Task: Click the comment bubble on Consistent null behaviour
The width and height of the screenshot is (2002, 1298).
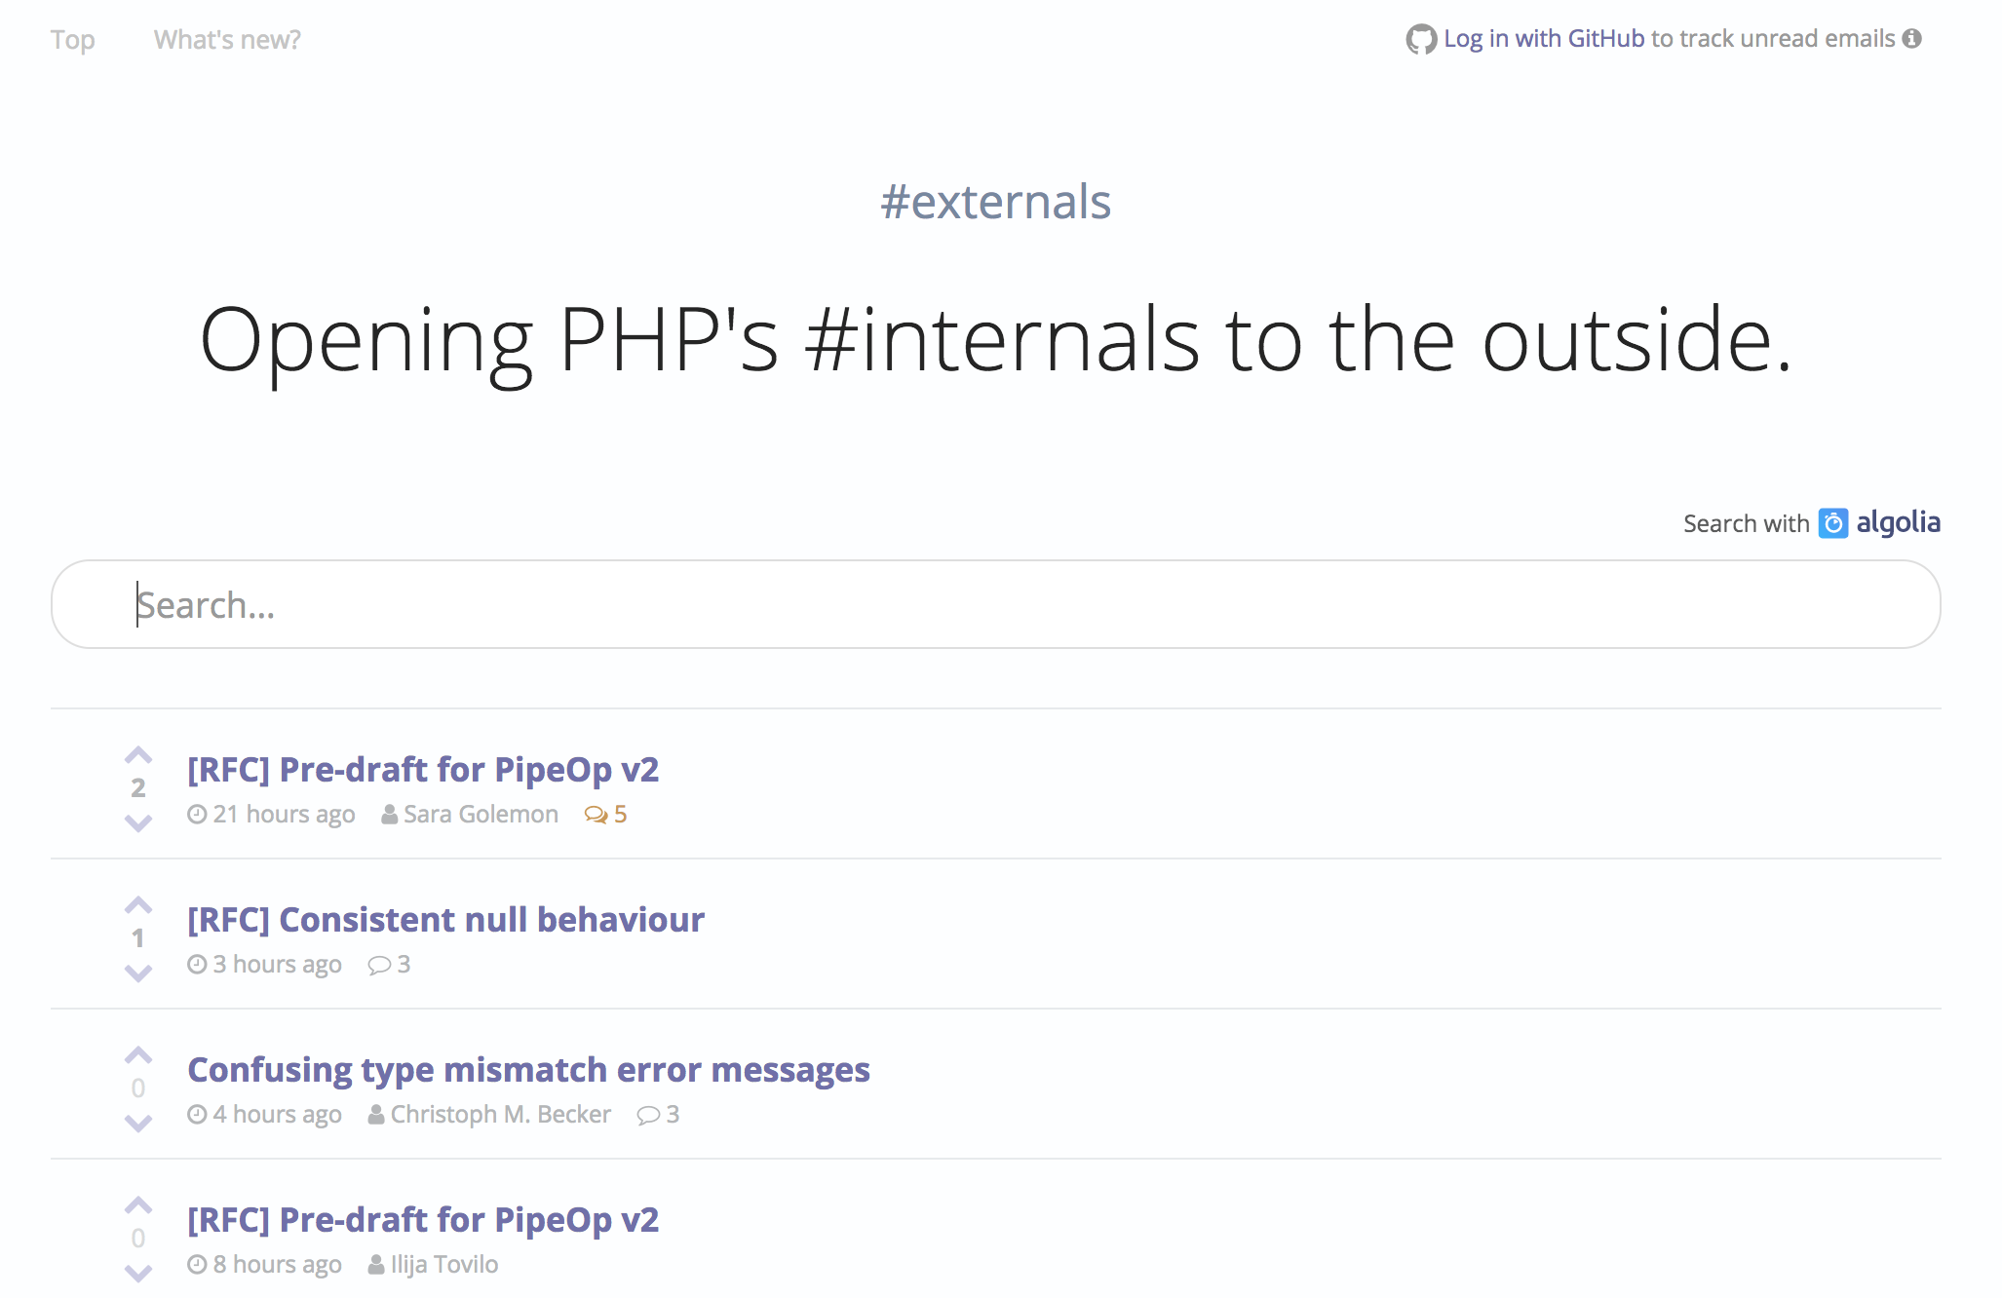Action: pos(378,964)
